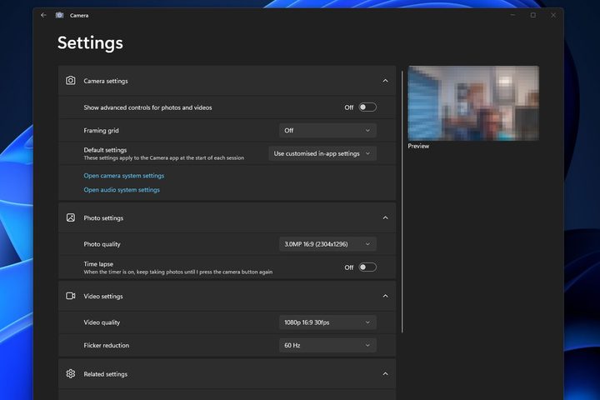Screen dimensions: 600x400
Task: Open the Default settings dropdown
Action: (x=322, y=153)
